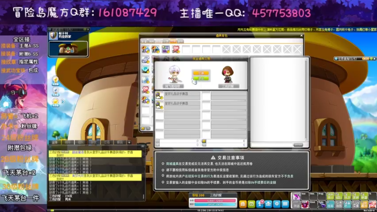Switch to the 装备 inventory tab

[x=144, y=41]
